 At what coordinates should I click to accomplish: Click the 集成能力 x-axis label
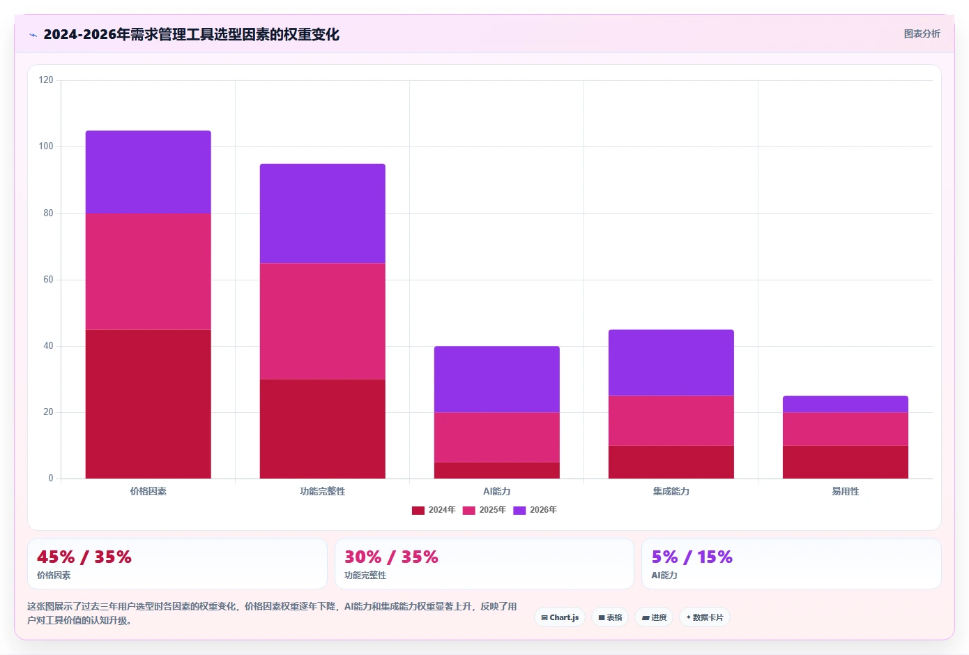671,491
